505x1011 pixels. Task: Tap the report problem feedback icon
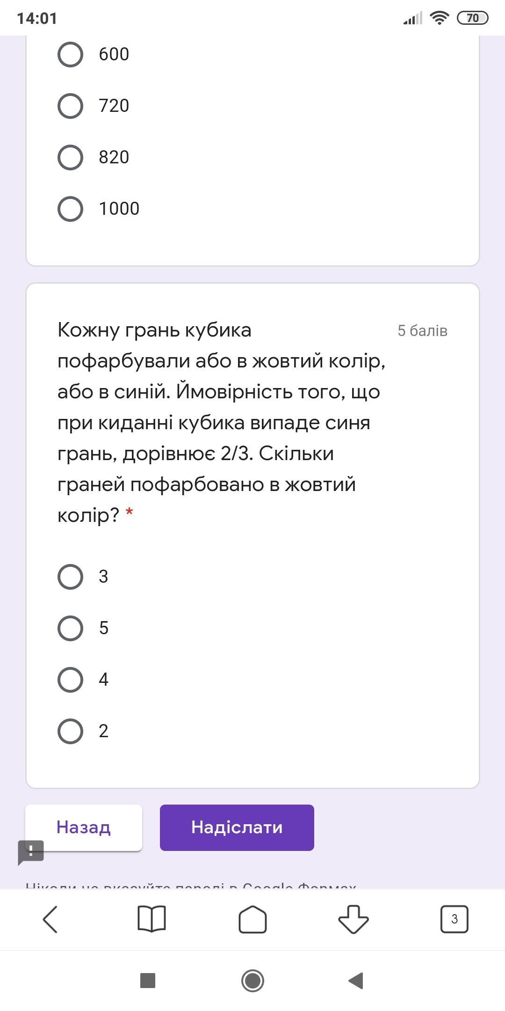click(31, 852)
